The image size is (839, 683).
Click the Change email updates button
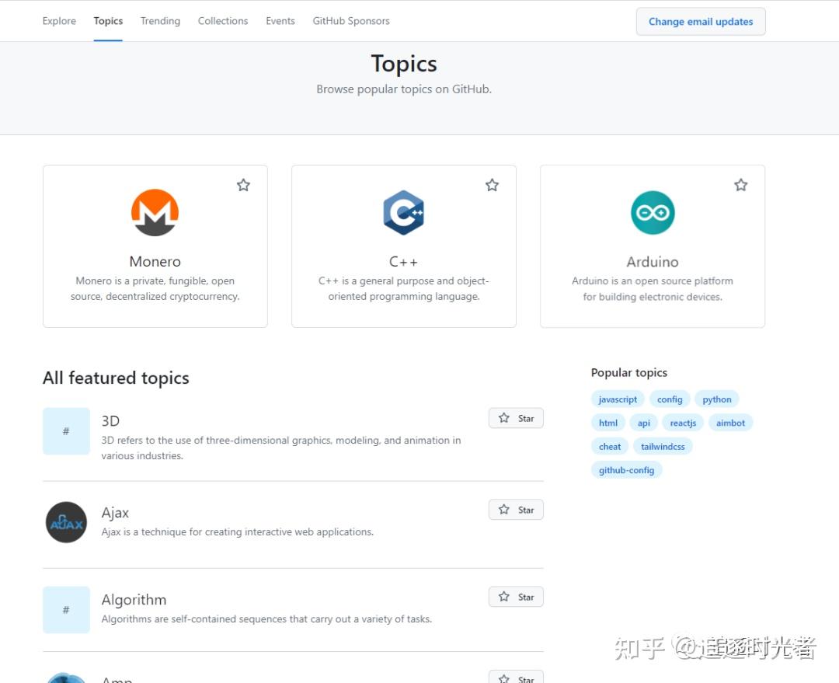[701, 21]
